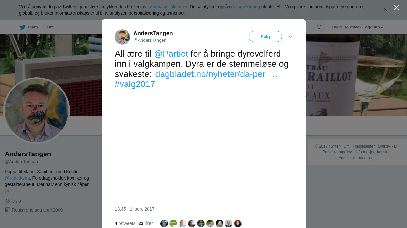Open the @Partiet mention link
407x228 pixels.
point(171,54)
